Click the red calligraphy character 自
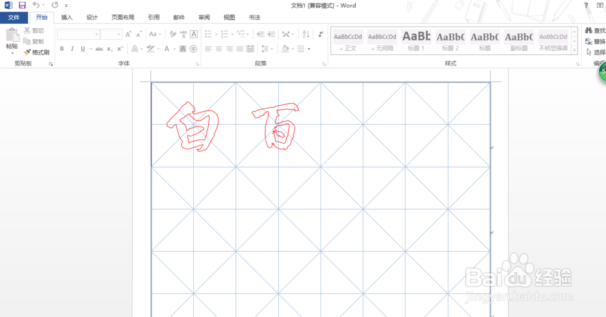This screenshot has width=606, height=317. (193, 126)
